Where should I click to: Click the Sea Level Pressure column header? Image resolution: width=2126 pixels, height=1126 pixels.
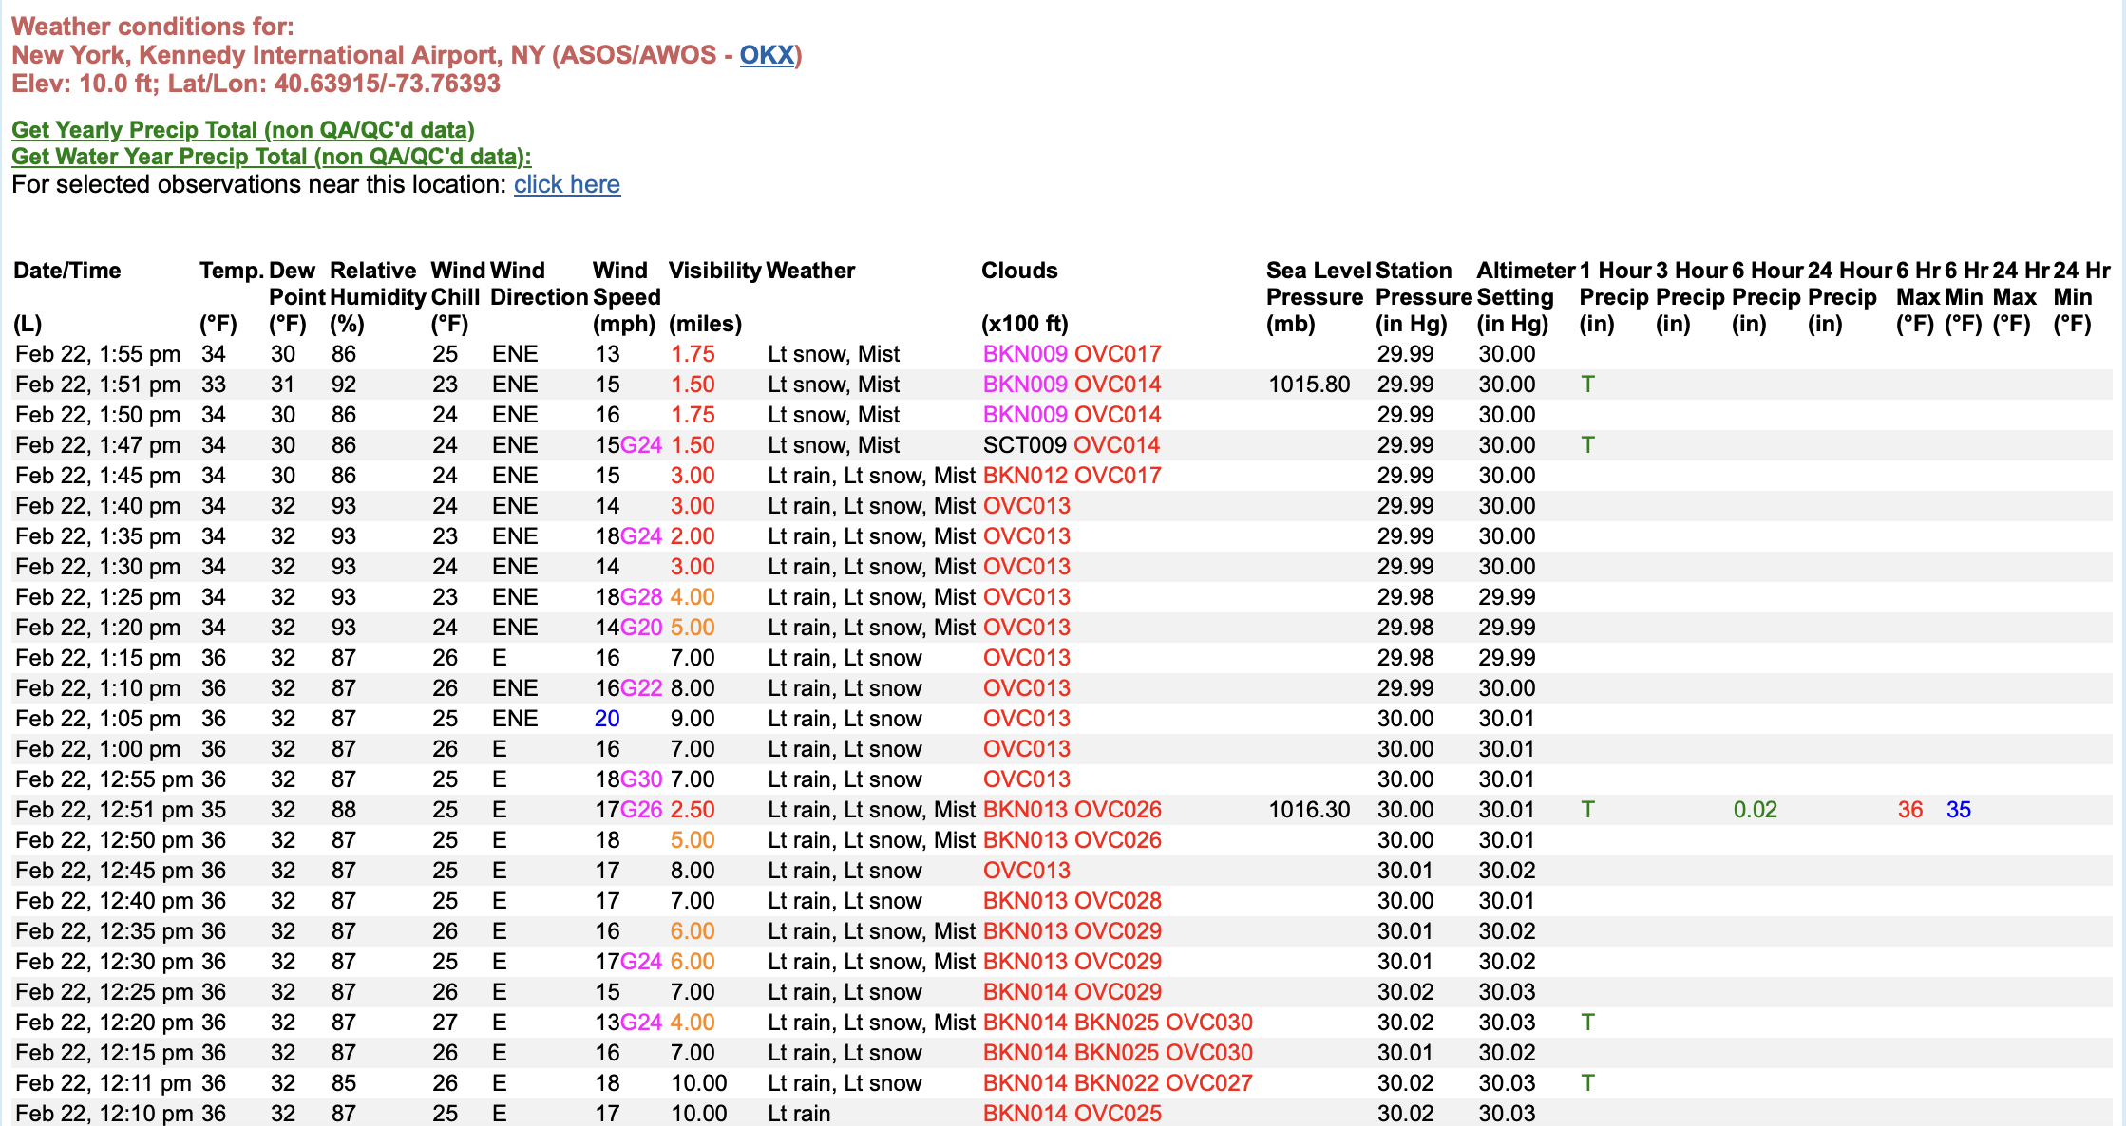[1317, 283]
